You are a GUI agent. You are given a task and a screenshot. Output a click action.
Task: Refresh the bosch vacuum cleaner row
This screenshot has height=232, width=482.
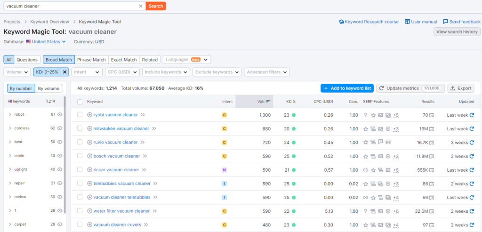(x=472, y=156)
